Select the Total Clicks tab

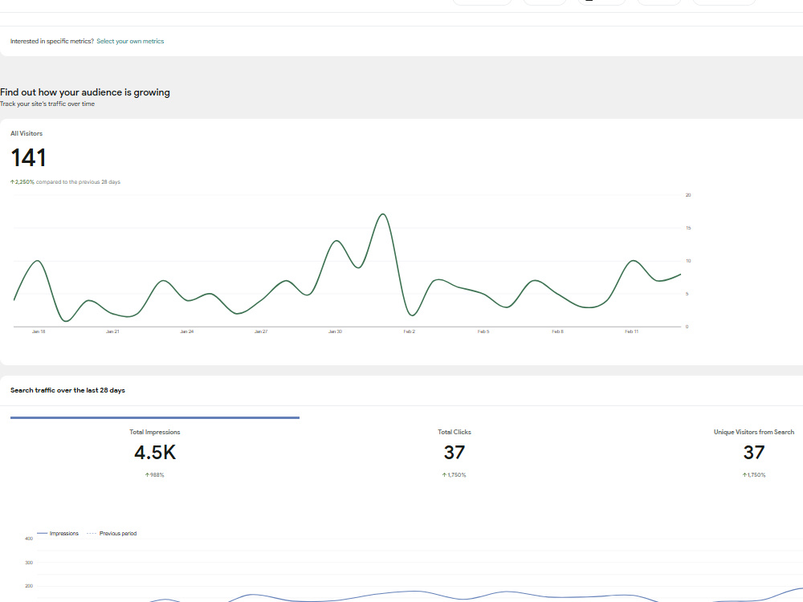[454, 453]
